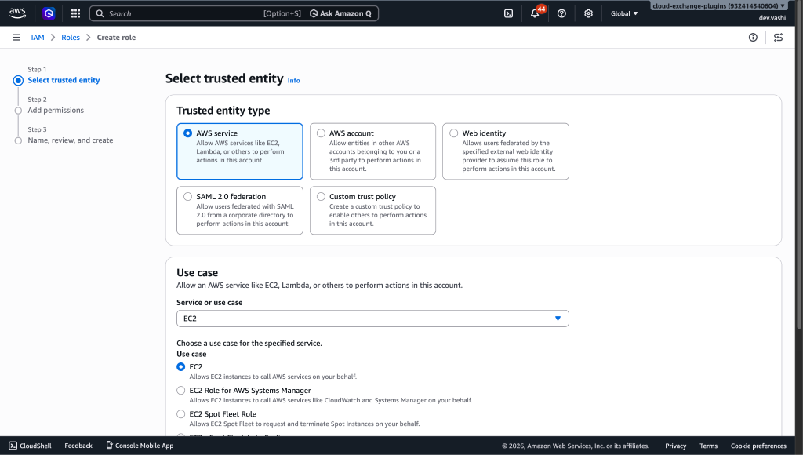The height and width of the screenshot is (455, 803).
Task: Toggle the side navigation hamburger menu
Action: point(16,38)
